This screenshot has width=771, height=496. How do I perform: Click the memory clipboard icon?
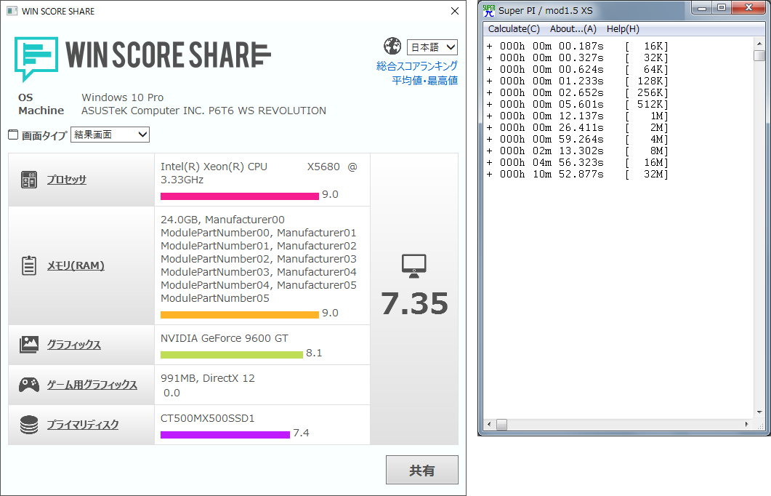29,265
